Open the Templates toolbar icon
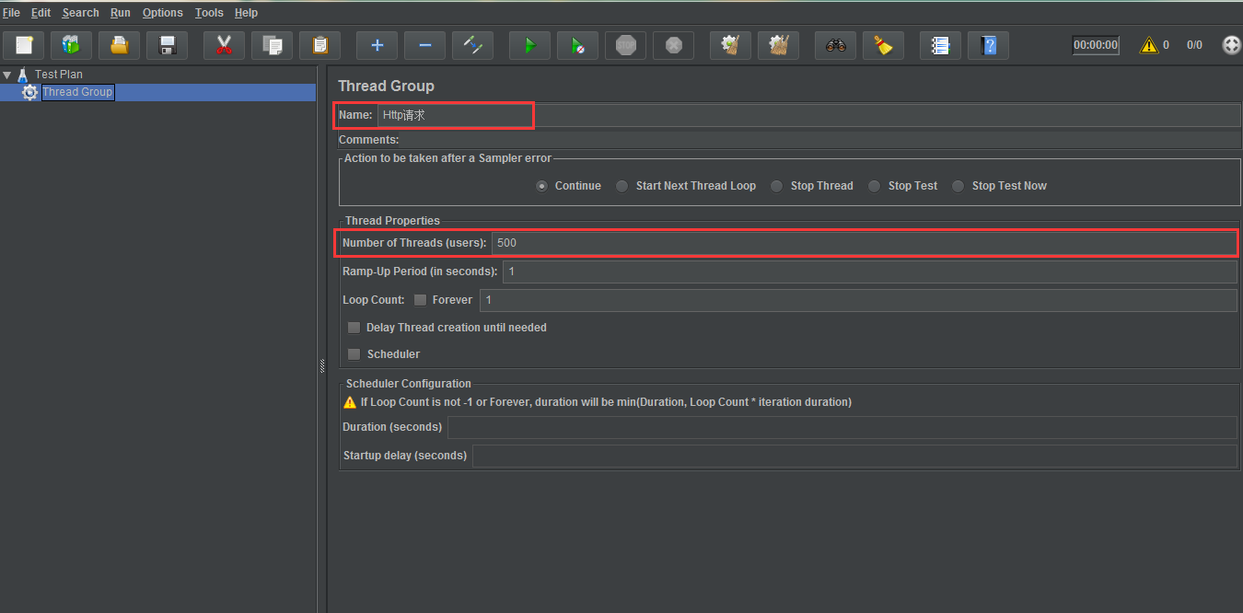1243x613 pixels. coord(71,45)
